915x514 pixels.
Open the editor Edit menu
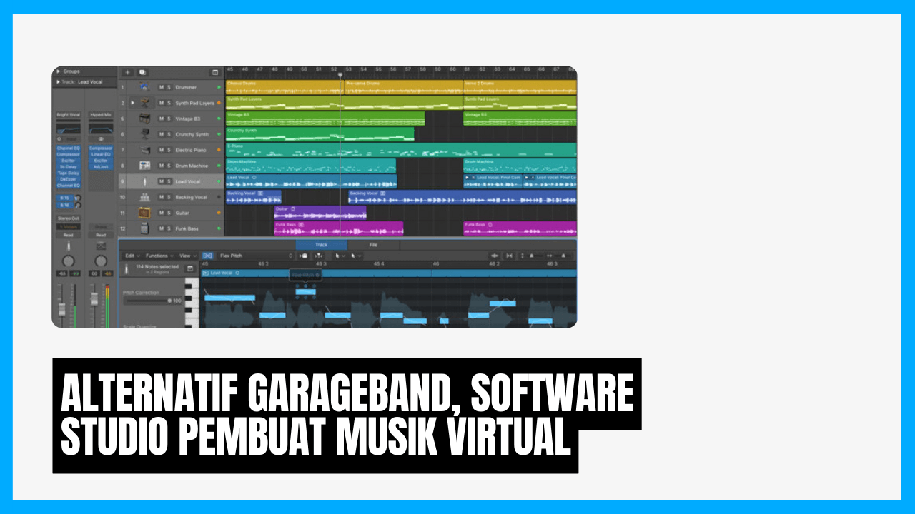point(132,256)
